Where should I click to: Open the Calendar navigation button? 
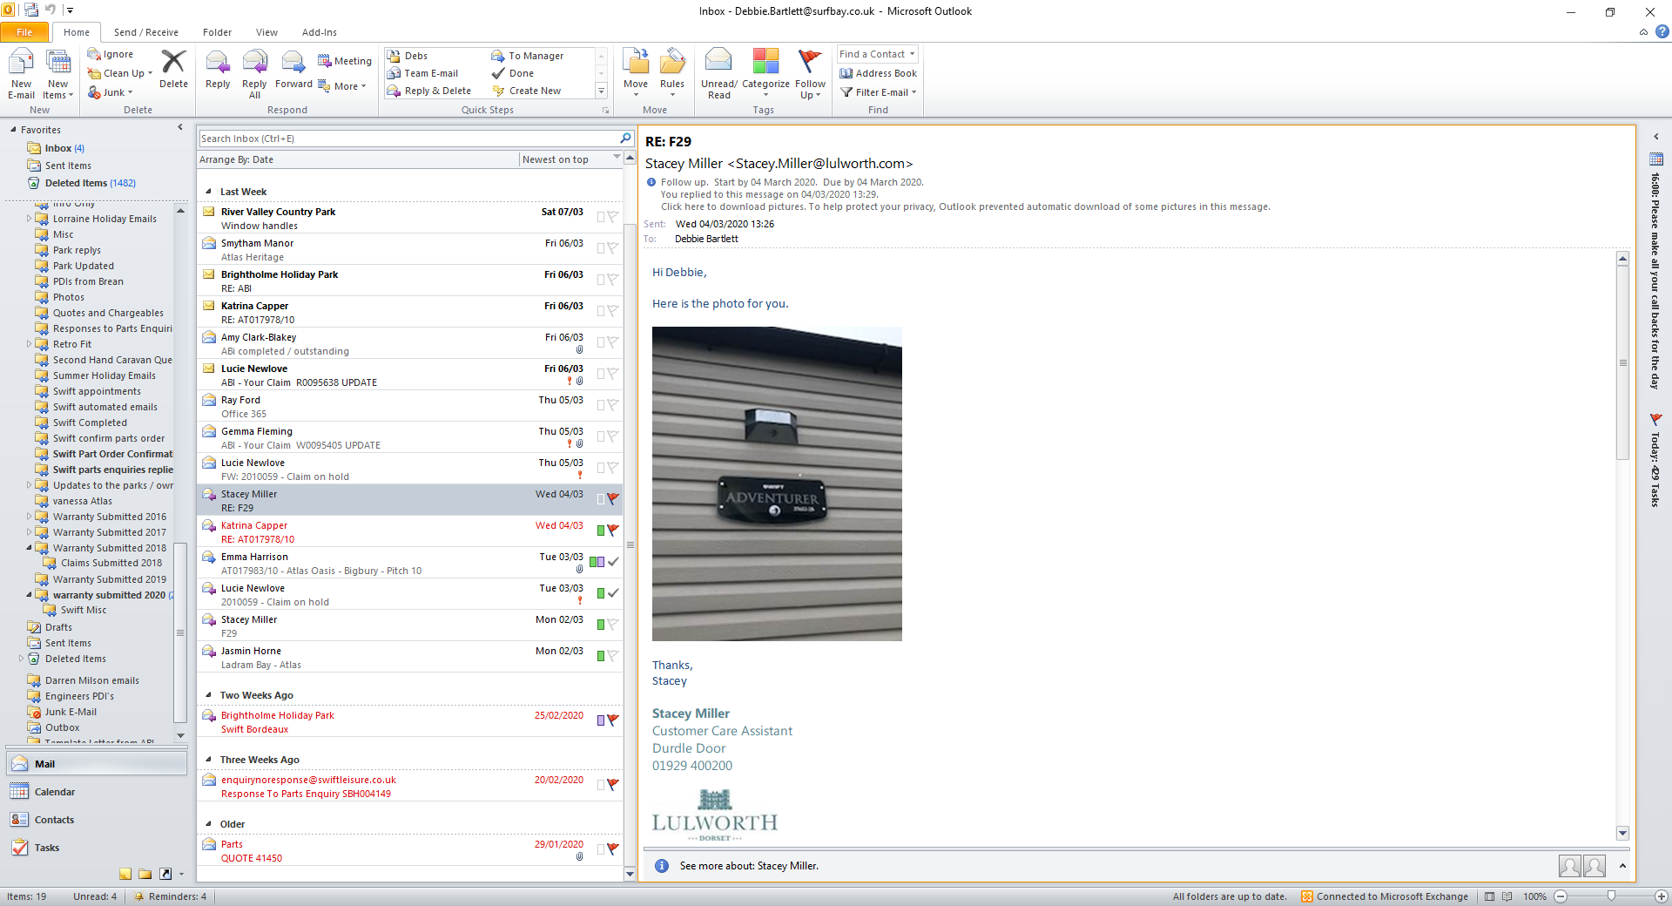[x=55, y=792]
